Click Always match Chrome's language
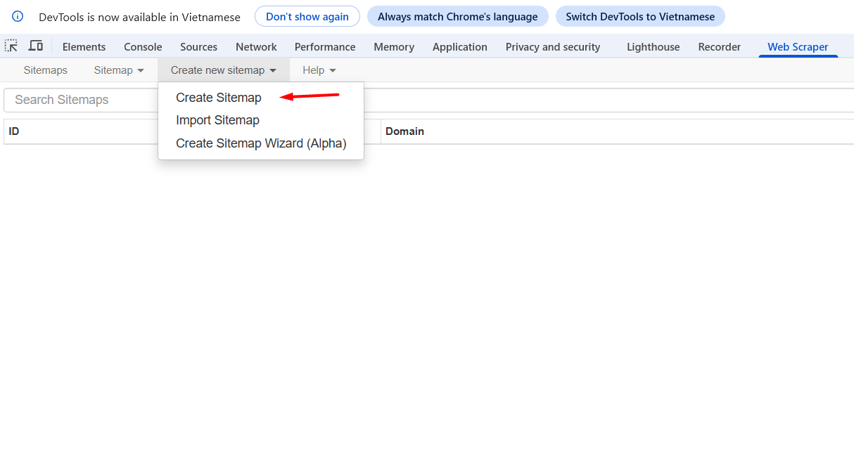 [457, 17]
